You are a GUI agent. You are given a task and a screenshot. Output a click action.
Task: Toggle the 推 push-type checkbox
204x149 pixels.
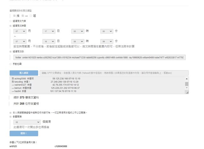(14, 15)
